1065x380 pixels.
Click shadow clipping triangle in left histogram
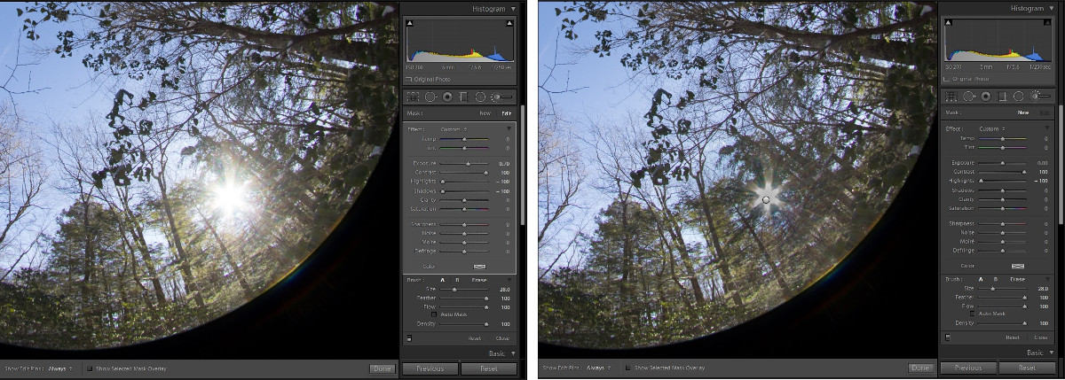[410, 23]
